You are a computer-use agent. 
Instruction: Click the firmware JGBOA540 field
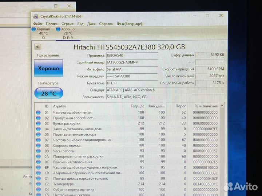[x=132, y=55]
